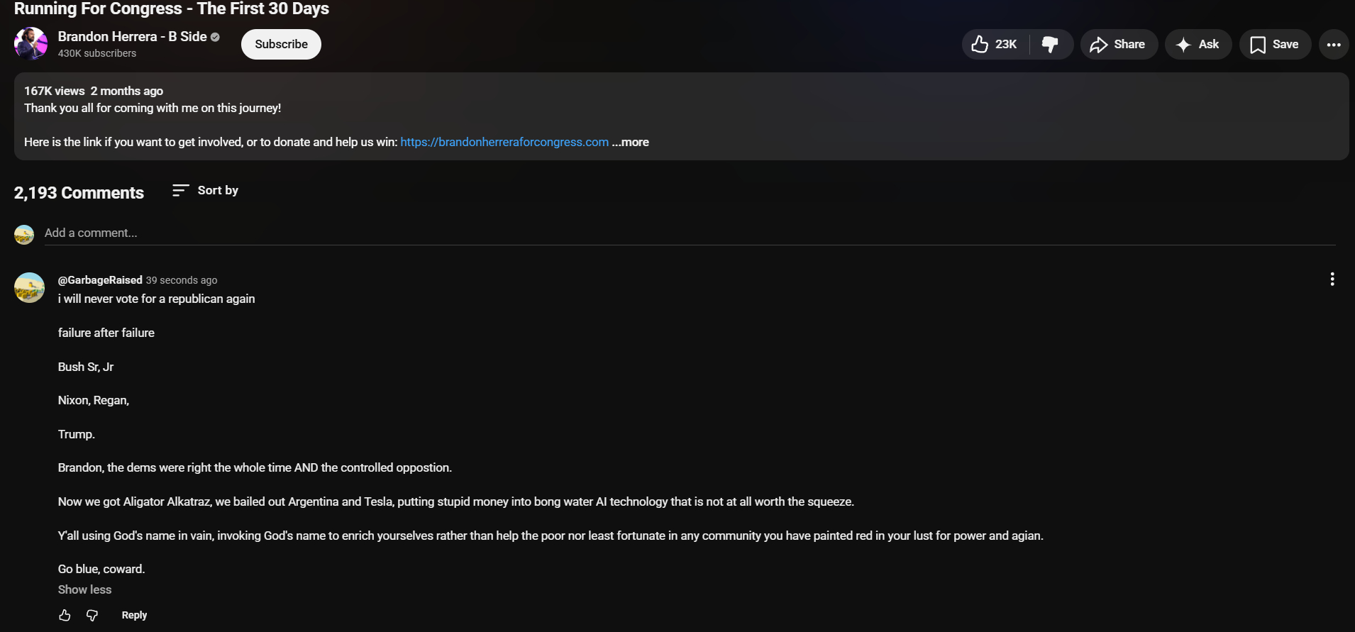Reply to the GarbageRaised comment
This screenshot has height=632, width=1355.
coord(134,616)
